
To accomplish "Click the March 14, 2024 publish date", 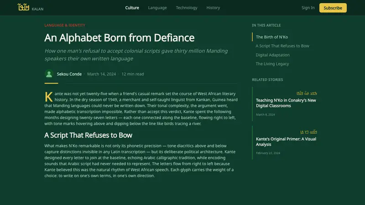I will point(101,74).
